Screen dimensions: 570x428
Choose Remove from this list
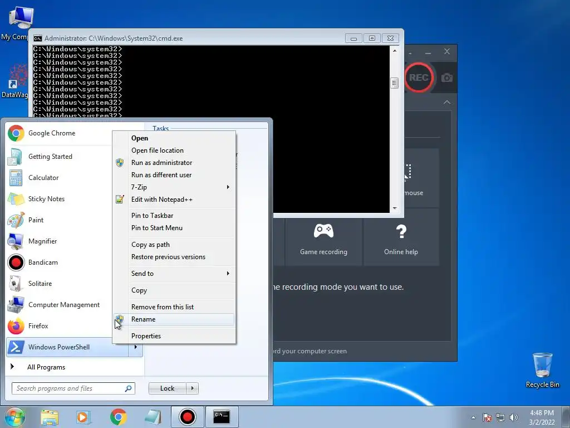174,307
